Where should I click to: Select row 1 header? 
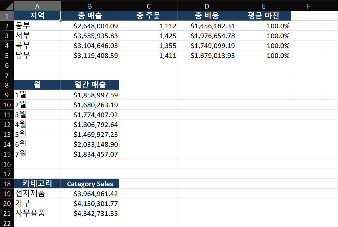(x=7, y=16)
